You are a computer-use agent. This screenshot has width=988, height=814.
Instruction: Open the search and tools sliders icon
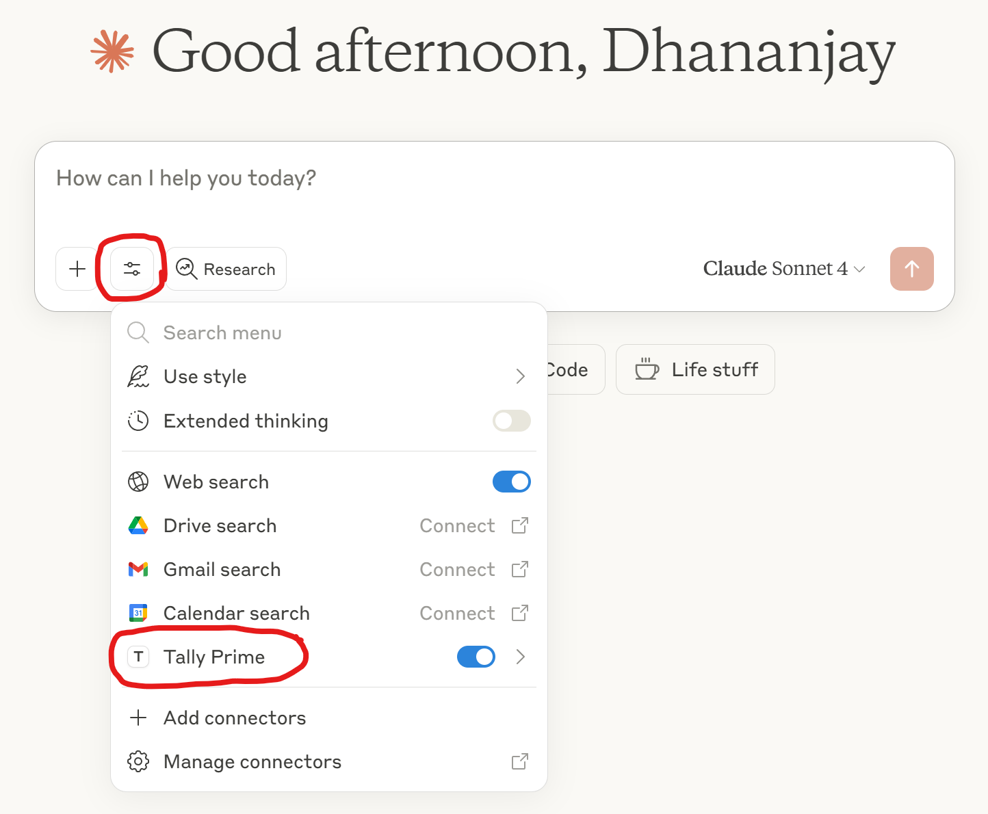[132, 269]
